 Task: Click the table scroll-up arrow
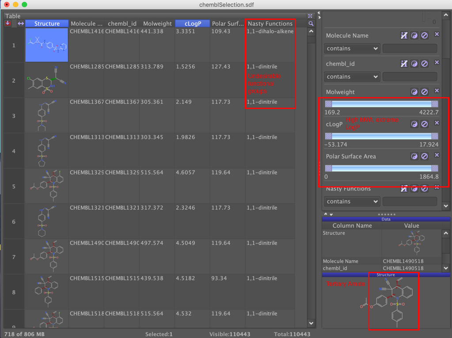311,31
